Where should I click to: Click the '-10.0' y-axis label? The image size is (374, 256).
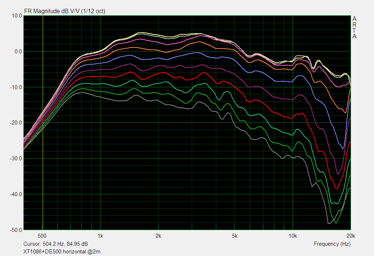[16, 87]
